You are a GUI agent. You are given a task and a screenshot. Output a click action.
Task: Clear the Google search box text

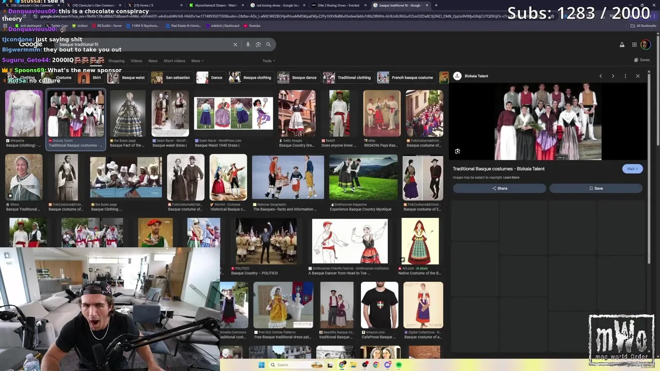pos(235,45)
